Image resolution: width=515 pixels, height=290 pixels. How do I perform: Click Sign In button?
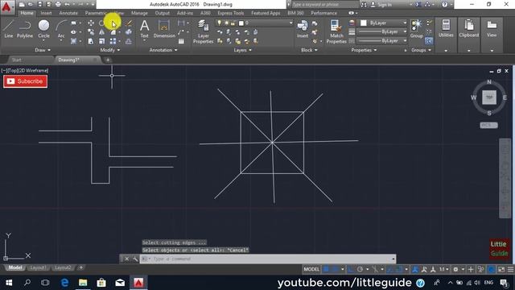click(x=381, y=5)
